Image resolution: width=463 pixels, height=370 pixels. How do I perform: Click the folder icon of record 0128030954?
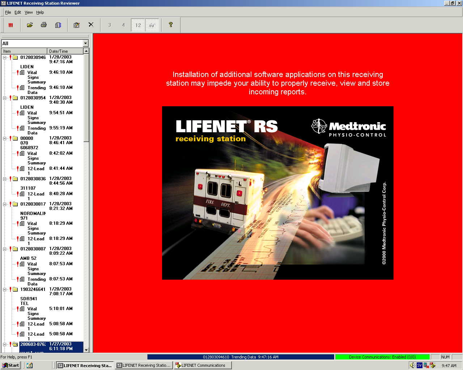click(x=15, y=98)
